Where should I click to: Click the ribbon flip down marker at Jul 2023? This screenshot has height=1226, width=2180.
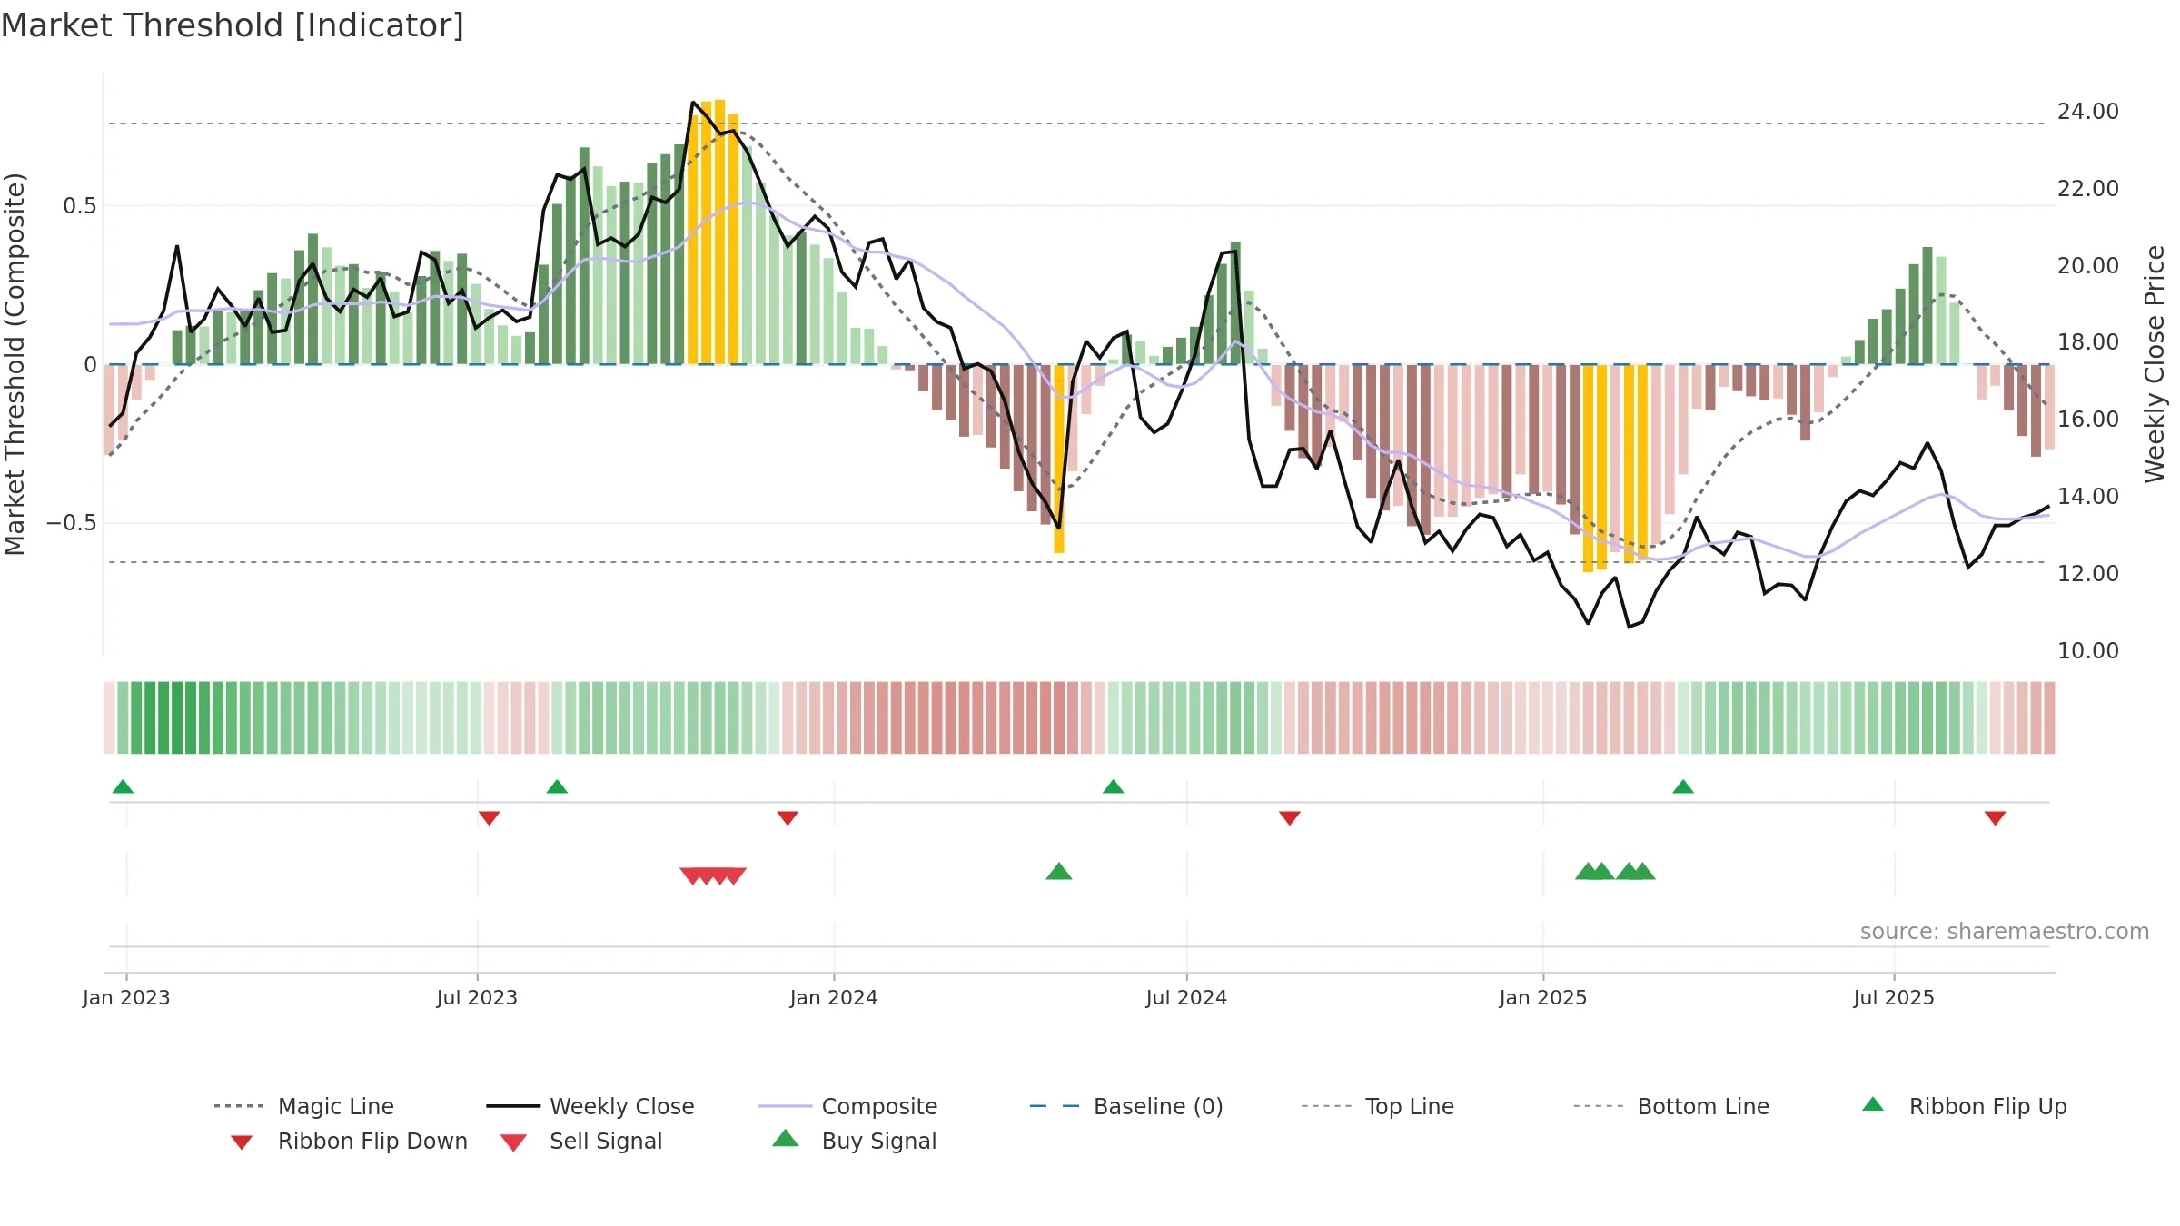point(489,818)
